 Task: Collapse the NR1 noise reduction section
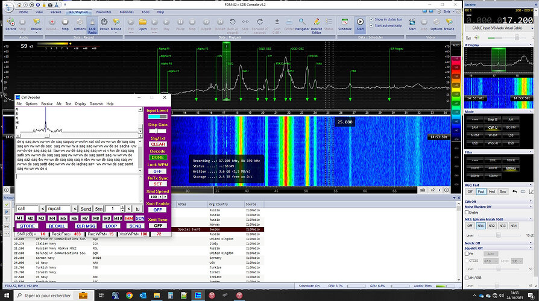point(531,219)
